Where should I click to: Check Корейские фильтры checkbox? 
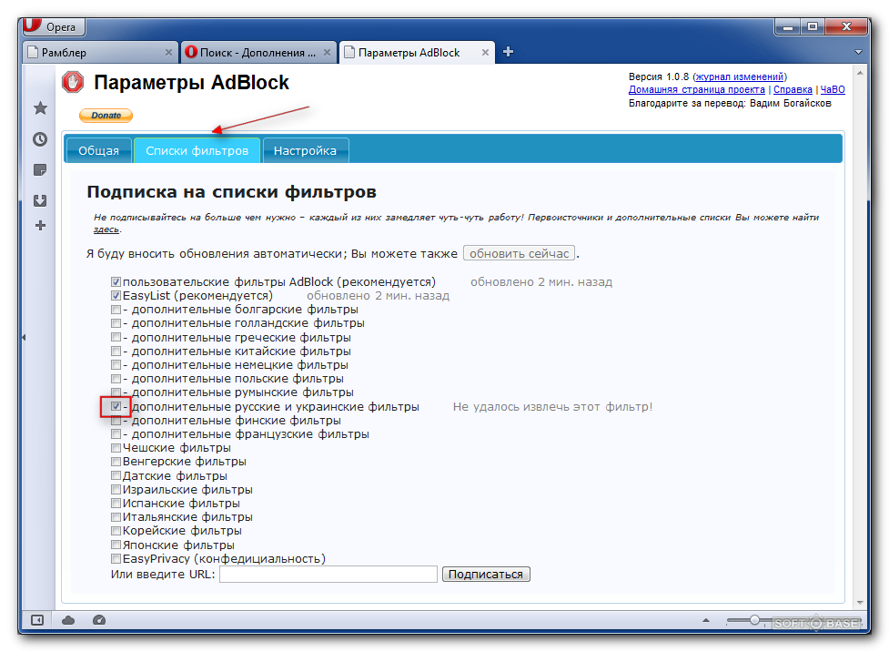[116, 531]
